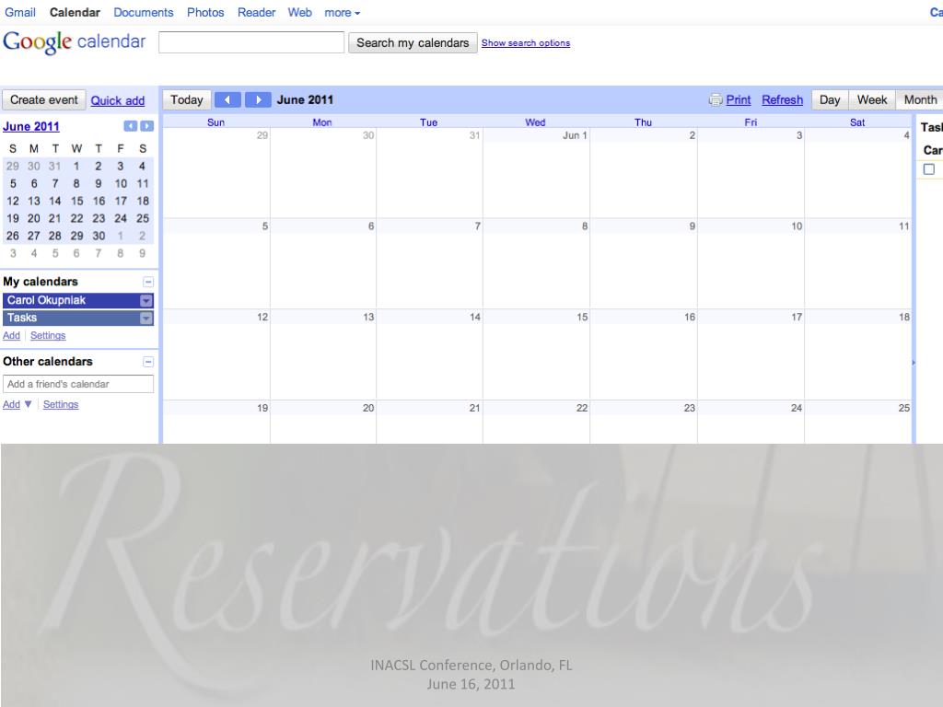
Task: Click day 16 in the month grid
Action: click(x=644, y=354)
